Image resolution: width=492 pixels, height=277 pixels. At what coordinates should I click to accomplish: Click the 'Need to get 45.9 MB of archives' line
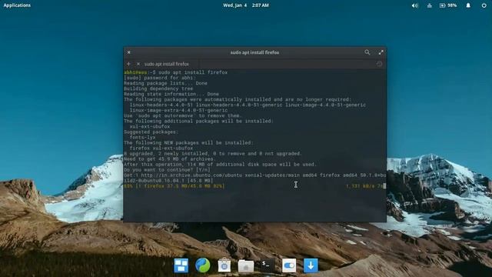tap(169, 159)
